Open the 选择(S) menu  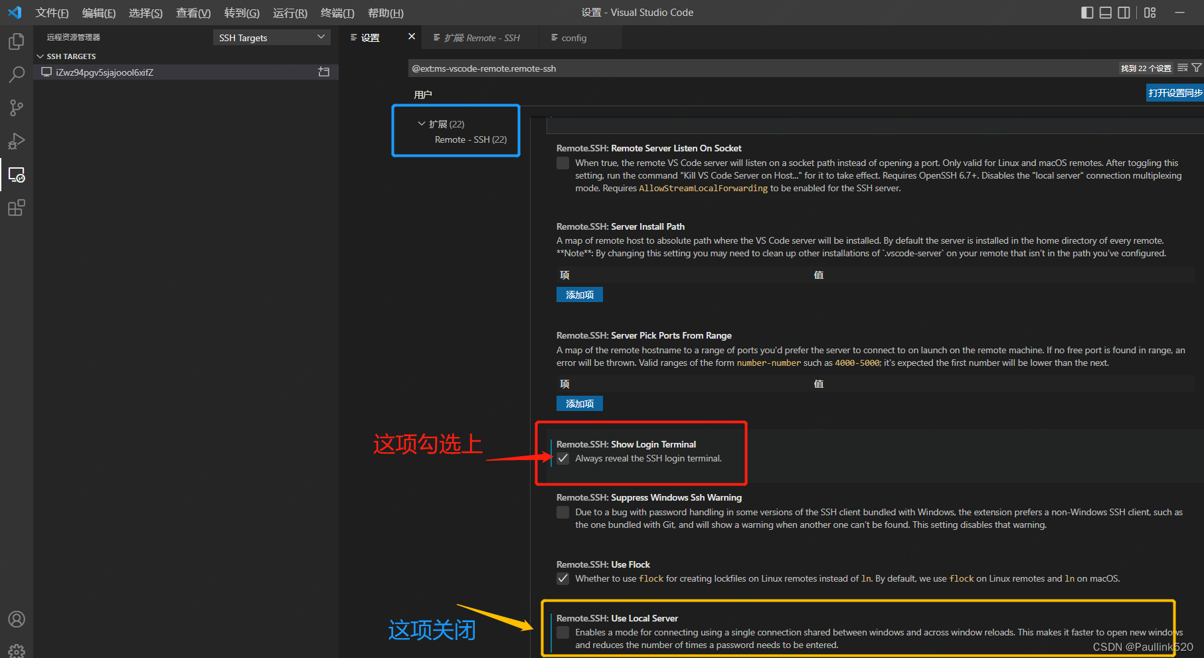145,13
